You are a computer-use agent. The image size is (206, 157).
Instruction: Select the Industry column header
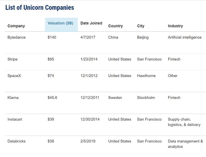pos(175,26)
